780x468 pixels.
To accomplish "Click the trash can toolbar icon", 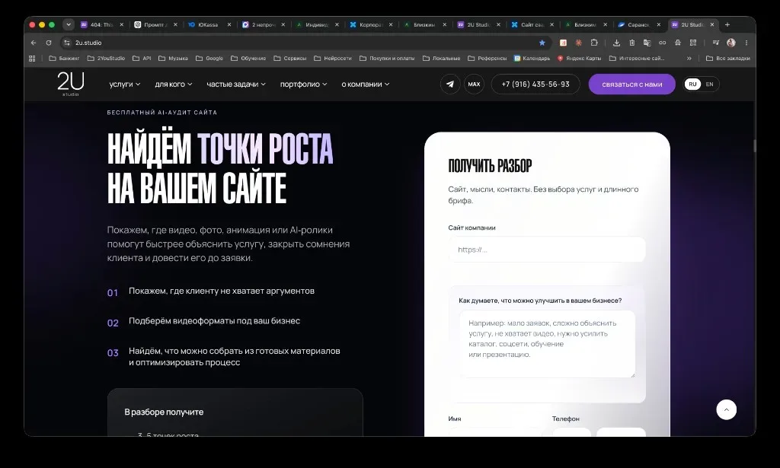I will 631,43.
